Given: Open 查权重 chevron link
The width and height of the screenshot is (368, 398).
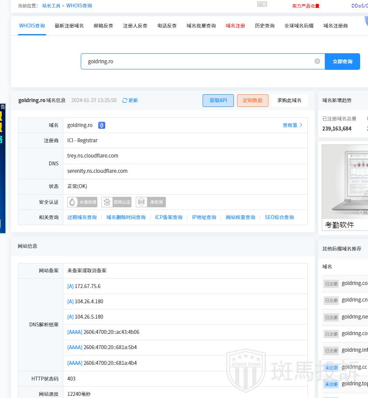Looking at the screenshot, I should coord(292,125).
